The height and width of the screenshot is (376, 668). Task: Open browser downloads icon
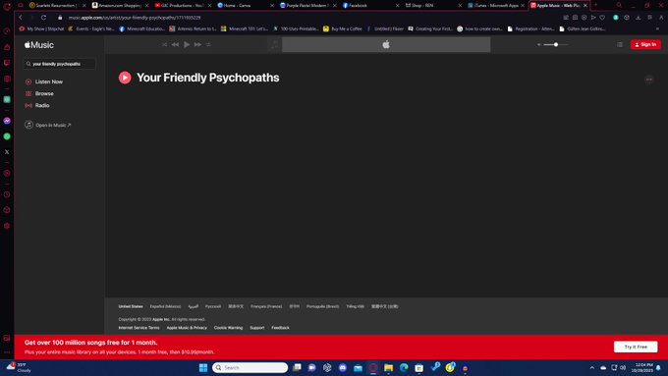639,18
